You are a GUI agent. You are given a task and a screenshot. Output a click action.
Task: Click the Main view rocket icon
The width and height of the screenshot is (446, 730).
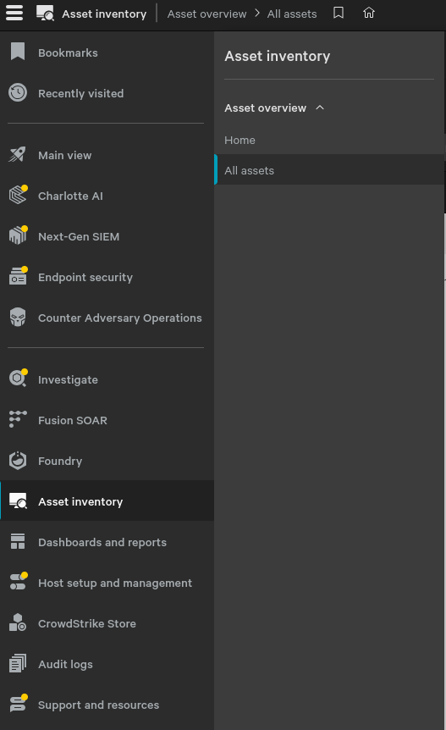pos(18,155)
